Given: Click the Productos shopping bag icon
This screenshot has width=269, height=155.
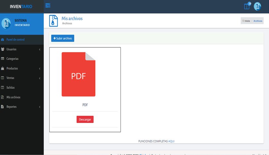Looking at the screenshot, I should point(3,68).
